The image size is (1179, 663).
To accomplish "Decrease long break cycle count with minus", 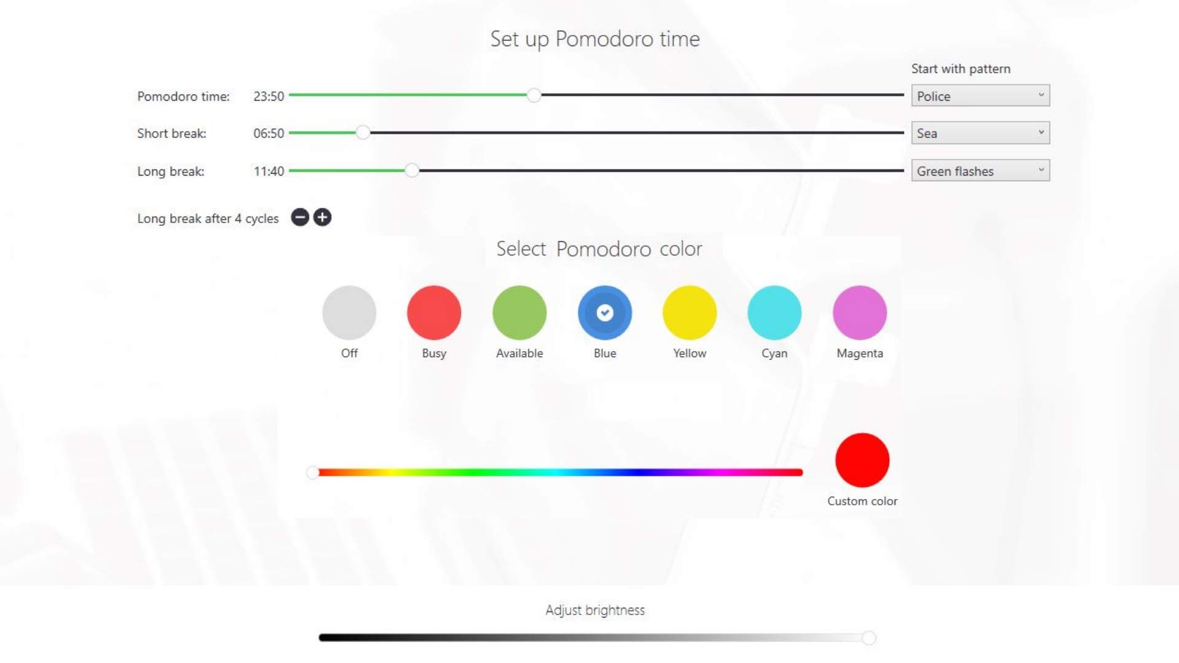I will pos(300,217).
